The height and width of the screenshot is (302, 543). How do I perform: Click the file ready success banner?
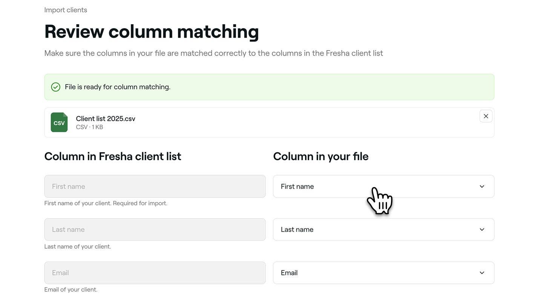click(x=269, y=87)
